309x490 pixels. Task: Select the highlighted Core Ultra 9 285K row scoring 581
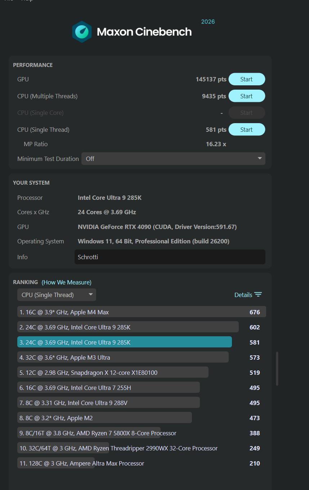(x=142, y=342)
